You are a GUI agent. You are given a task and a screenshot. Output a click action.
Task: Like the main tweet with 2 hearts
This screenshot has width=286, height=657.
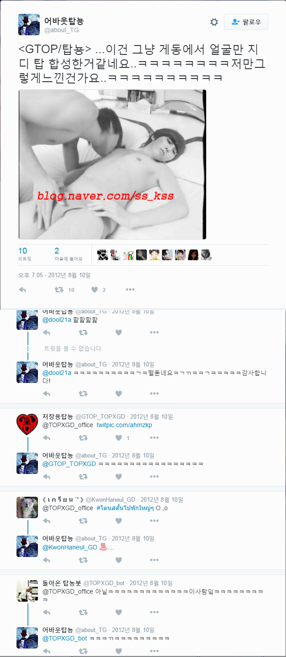(x=94, y=290)
